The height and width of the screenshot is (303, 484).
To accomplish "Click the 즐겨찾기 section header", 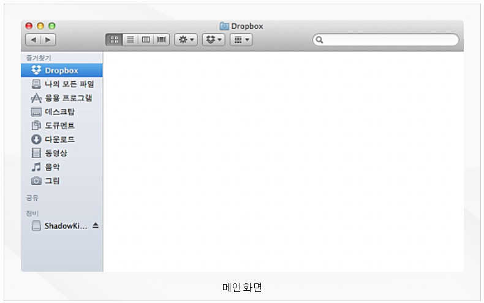I will coord(39,58).
